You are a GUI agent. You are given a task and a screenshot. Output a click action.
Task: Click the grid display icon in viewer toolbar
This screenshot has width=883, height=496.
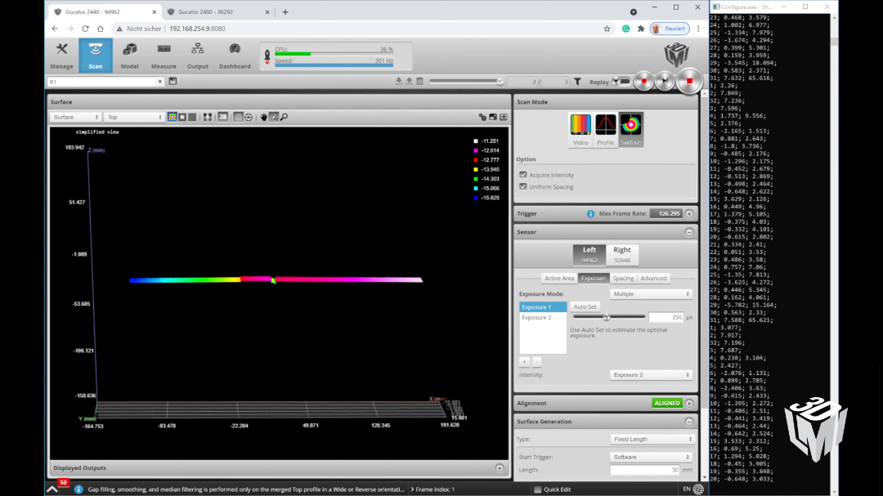pyautogui.click(x=238, y=117)
